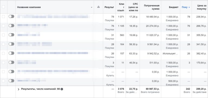Select checkbox for the 31 purchases campaign
Viewport: 208px width, 98px height.
3,35
